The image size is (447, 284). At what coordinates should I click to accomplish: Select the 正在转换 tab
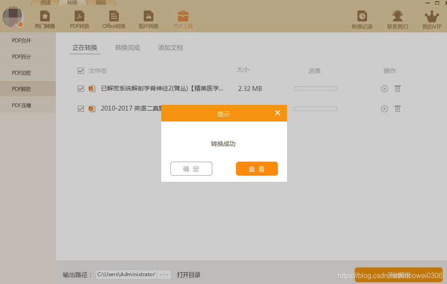(x=85, y=48)
